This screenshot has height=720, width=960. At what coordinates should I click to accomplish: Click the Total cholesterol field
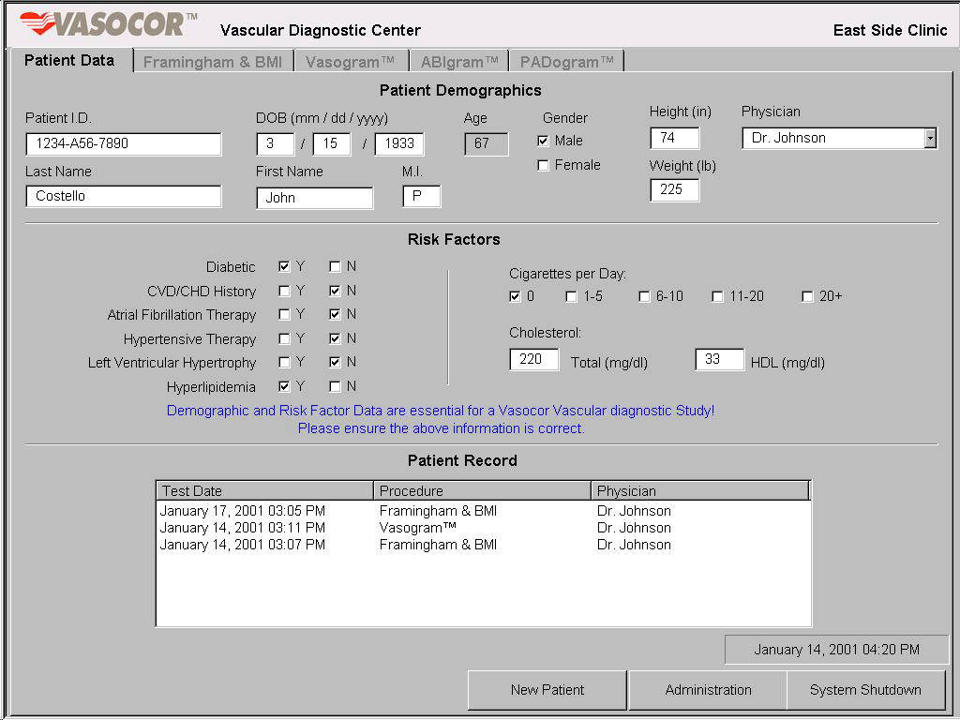[533, 359]
